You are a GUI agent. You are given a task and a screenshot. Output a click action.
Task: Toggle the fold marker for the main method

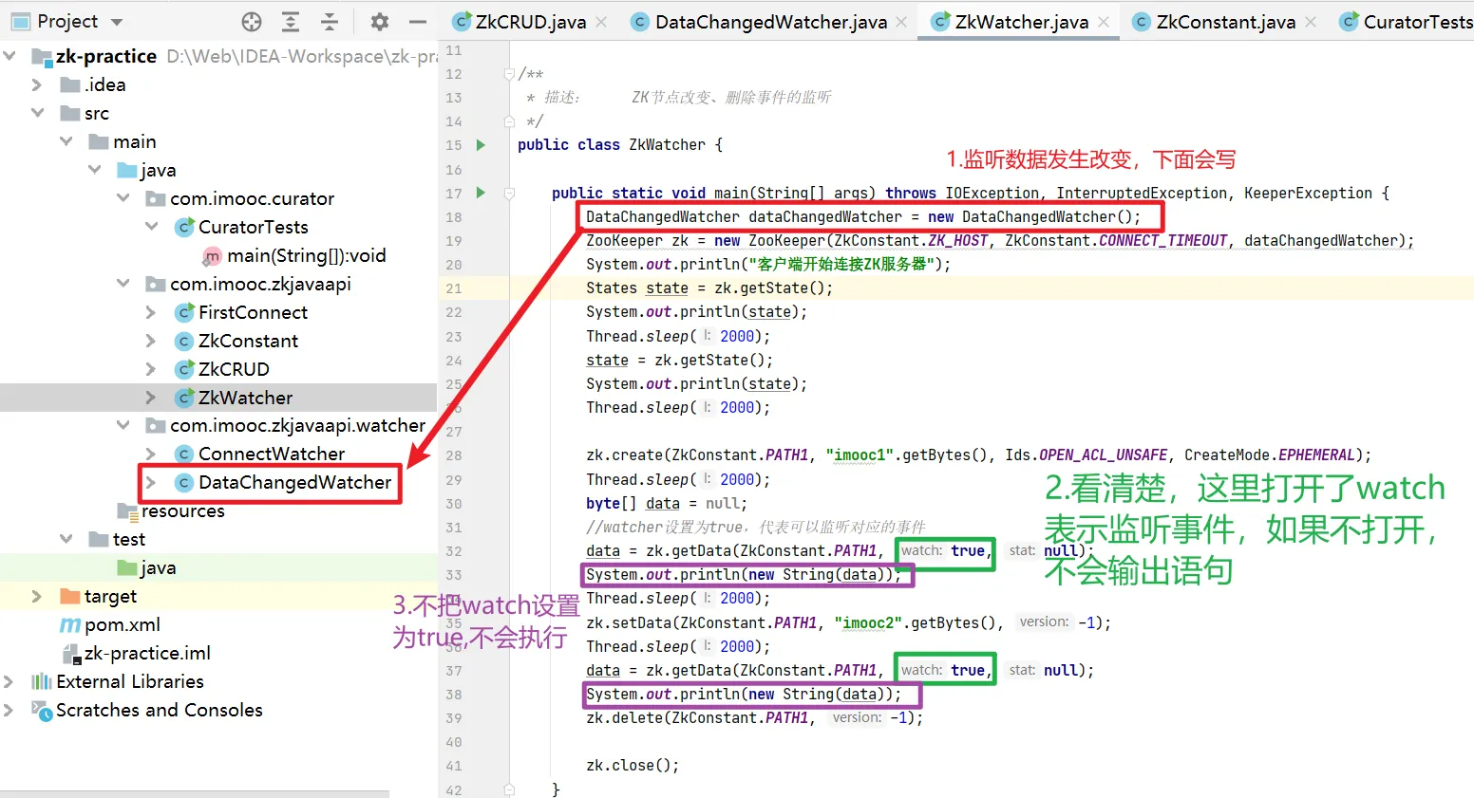(509, 193)
